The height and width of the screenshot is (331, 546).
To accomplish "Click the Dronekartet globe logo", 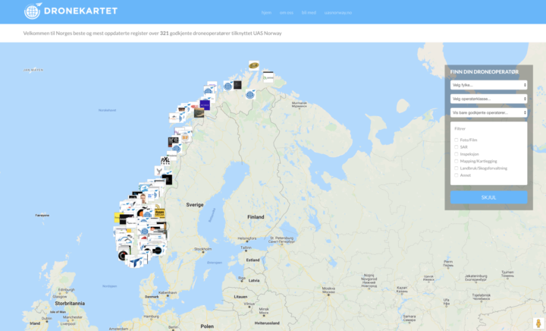I will [33, 11].
